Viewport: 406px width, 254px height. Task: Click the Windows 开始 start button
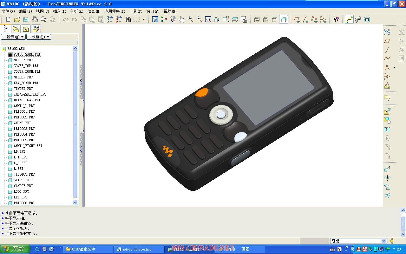point(15,249)
